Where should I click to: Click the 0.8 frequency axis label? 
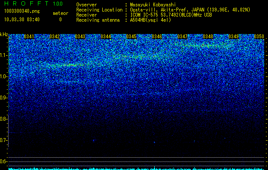pos(3,119)
